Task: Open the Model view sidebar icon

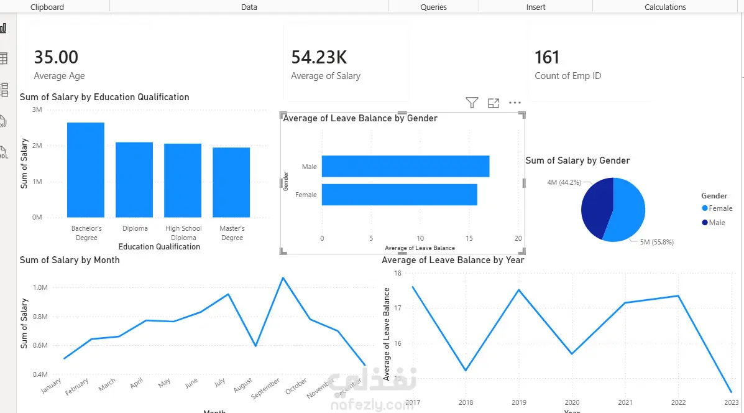Action: click(x=4, y=90)
